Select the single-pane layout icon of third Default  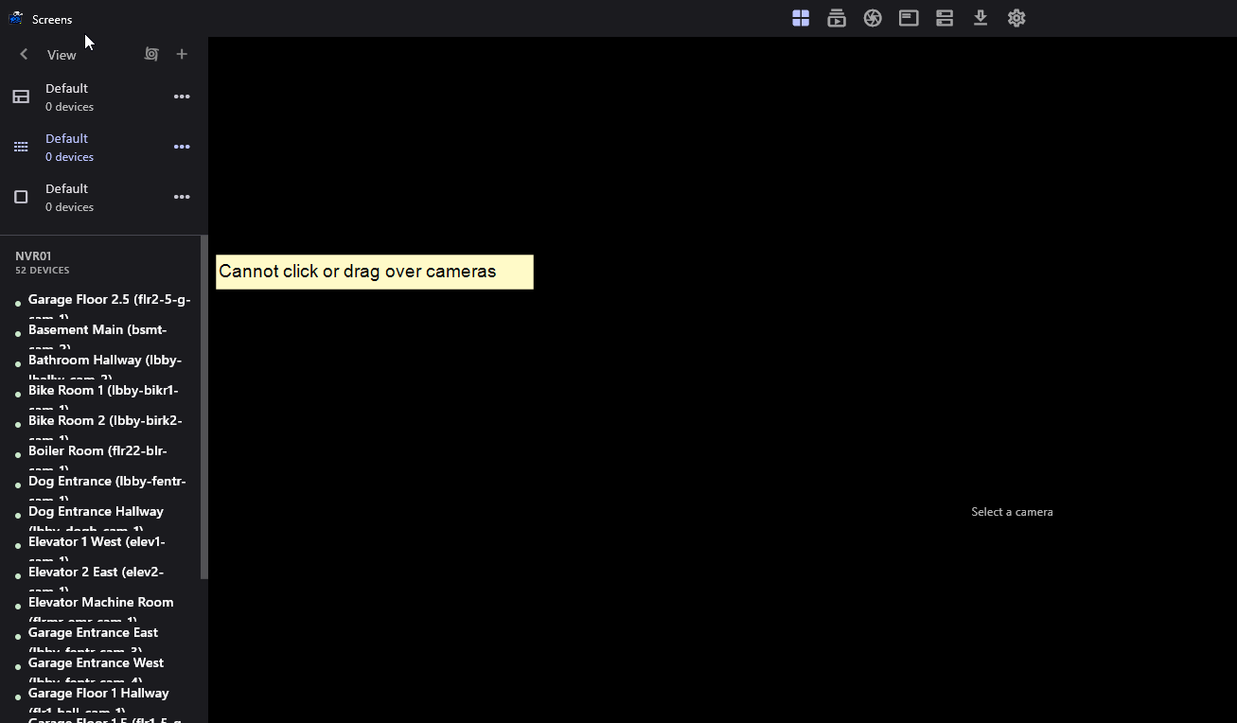click(x=20, y=197)
